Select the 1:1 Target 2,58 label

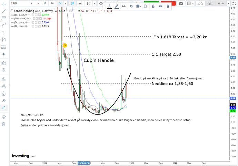coord(166,54)
